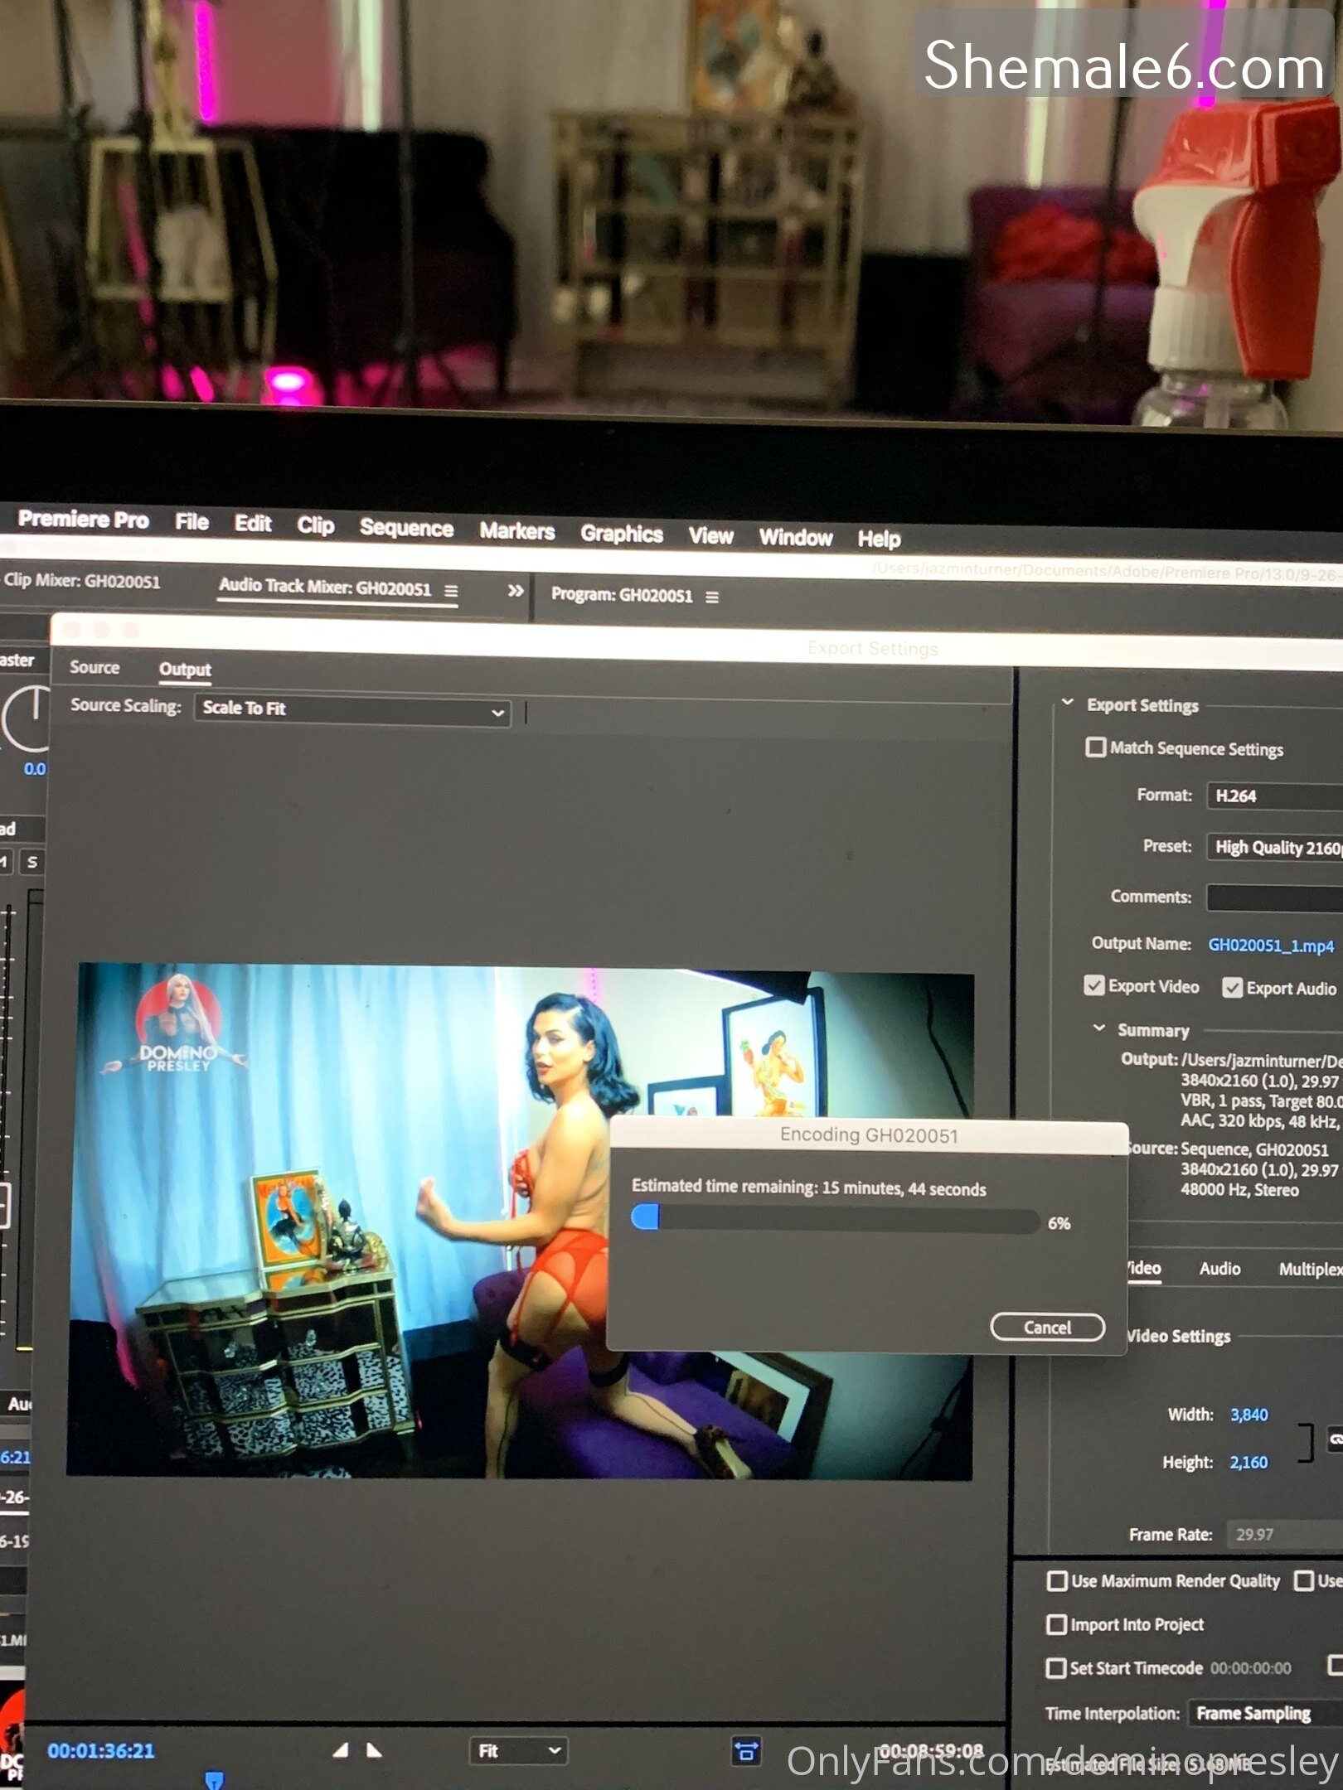This screenshot has height=1790, width=1343.
Task: Select the Clip Mixer: GH020051 tab
Action: coord(81,581)
